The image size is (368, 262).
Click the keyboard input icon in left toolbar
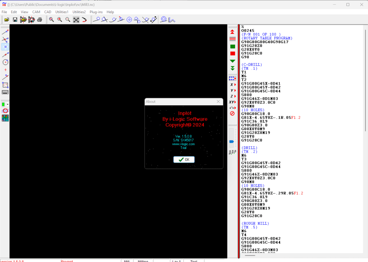(5, 92)
